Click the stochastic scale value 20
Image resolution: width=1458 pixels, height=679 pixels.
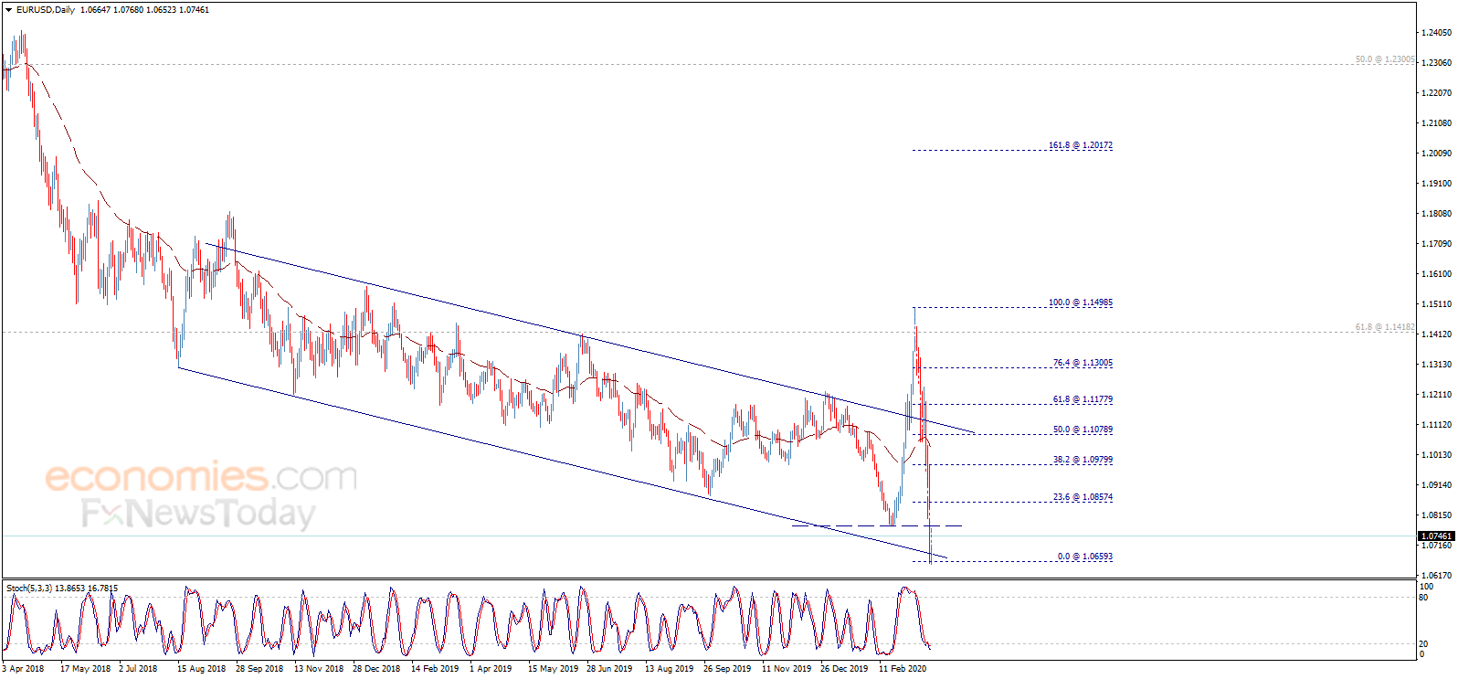point(1423,644)
